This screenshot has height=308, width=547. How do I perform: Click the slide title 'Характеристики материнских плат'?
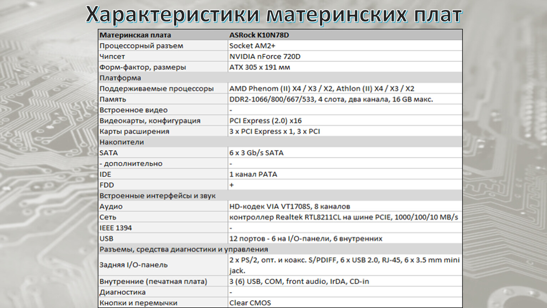(274, 15)
